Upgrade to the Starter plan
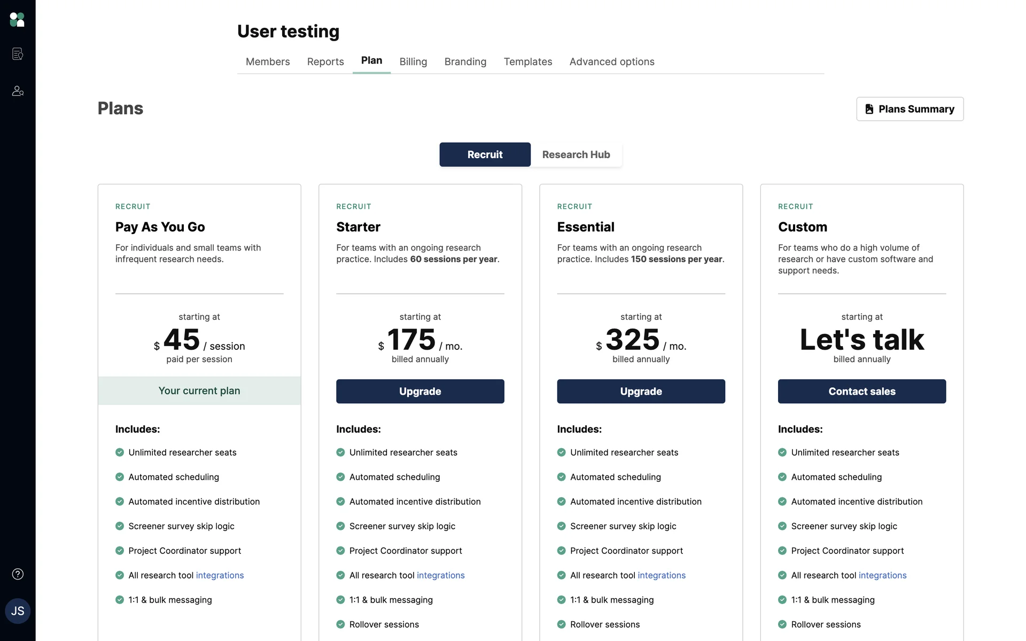The image size is (1026, 641). [420, 392]
